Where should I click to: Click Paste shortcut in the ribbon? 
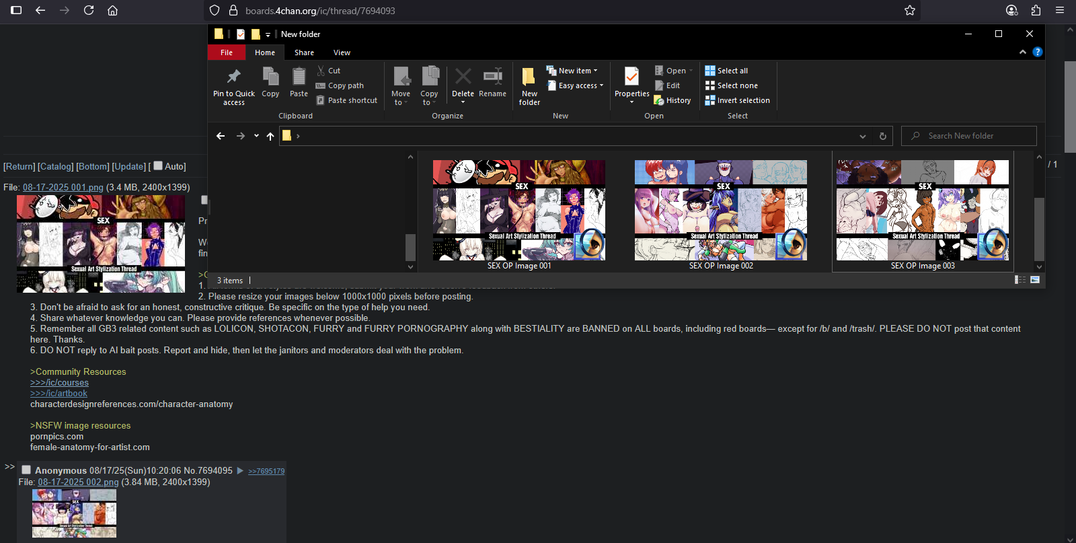click(347, 100)
